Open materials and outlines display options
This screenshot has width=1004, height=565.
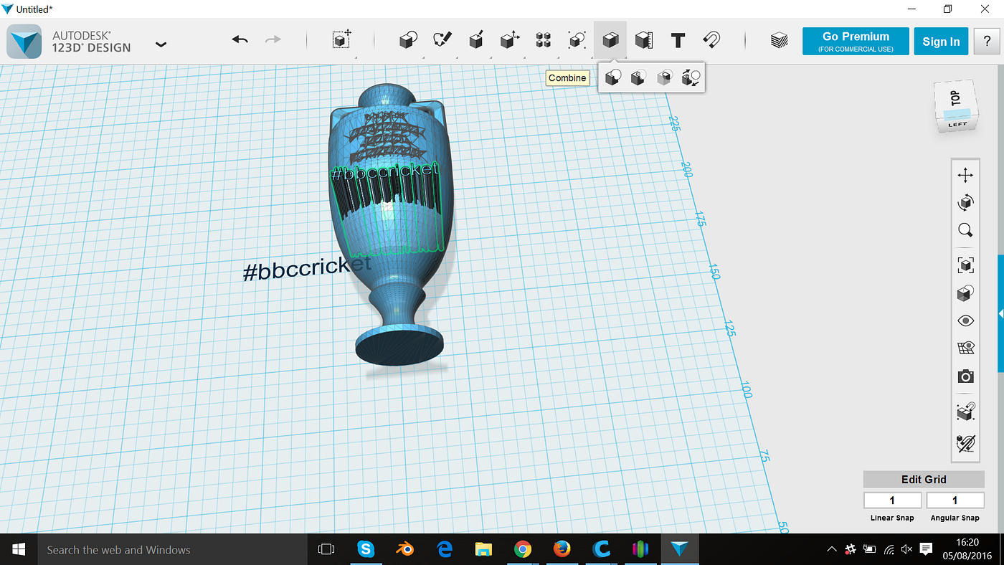[x=965, y=293]
